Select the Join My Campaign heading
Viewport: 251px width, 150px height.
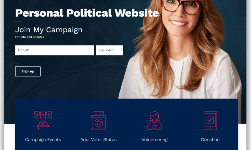coord(49,30)
